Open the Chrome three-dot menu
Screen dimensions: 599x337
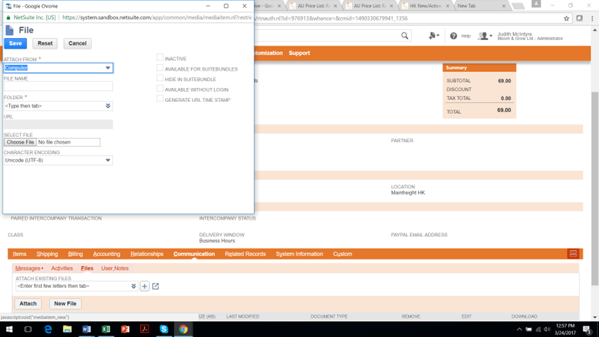click(592, 19)
